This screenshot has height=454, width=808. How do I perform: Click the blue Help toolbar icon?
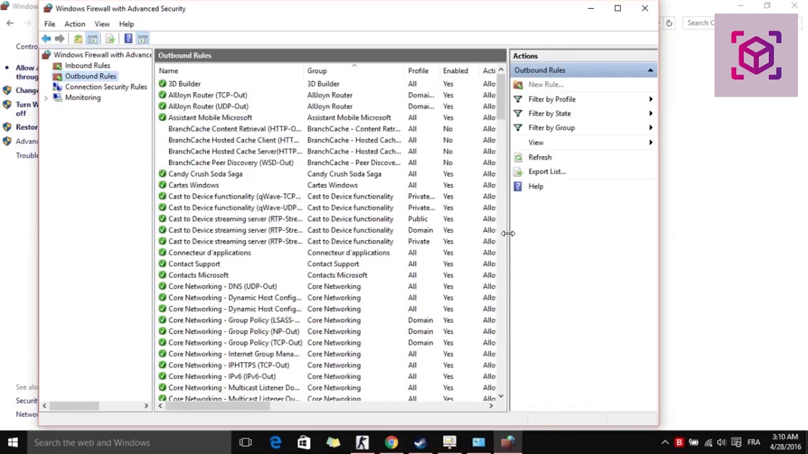[x=128, y=39]
